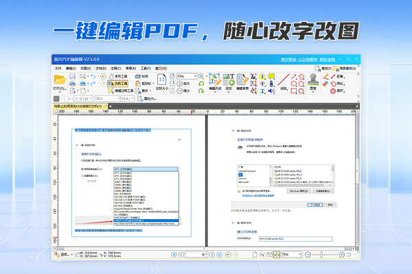This screenshot has width=412, height=274.
Task: Rotate the page clockwise with the lower green arrow
Action: tap(201, 91)
